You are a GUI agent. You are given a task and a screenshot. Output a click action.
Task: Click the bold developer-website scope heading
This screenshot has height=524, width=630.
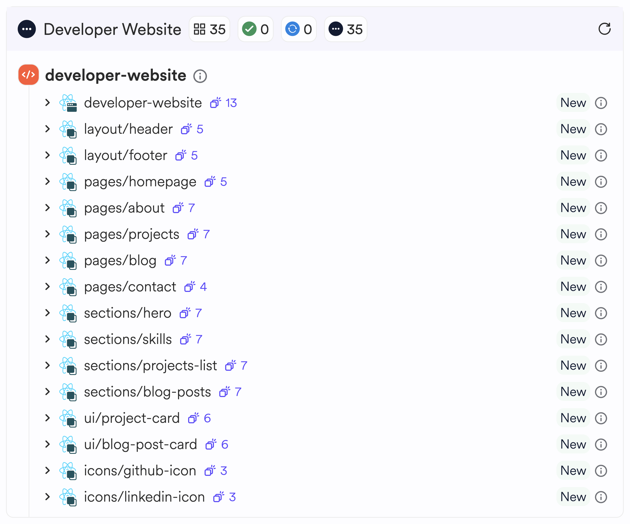(x=115, y=75)
